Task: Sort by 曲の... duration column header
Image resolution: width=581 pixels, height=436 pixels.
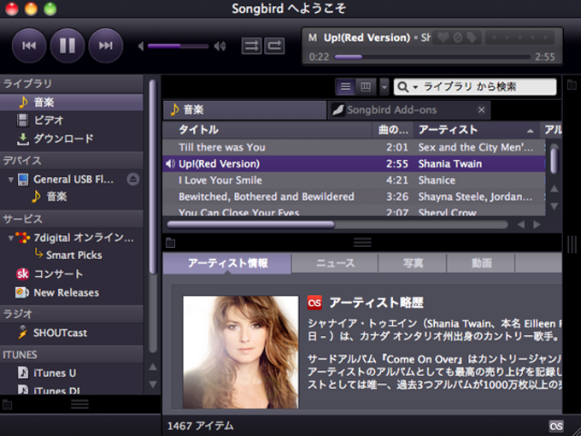Action: click(393, 130)
